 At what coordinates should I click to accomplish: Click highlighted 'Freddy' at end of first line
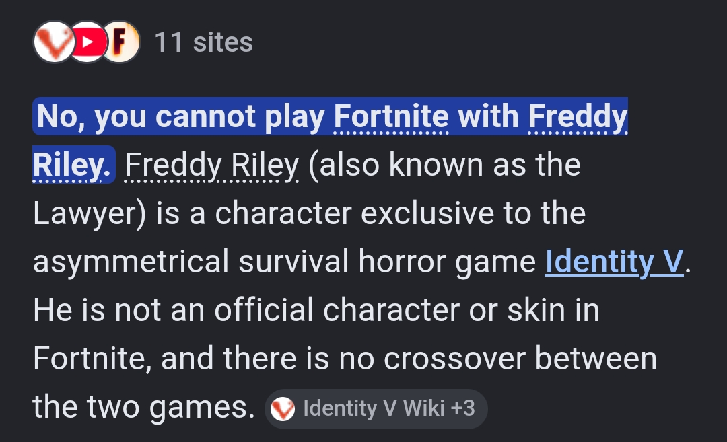[x=578, y=116]
